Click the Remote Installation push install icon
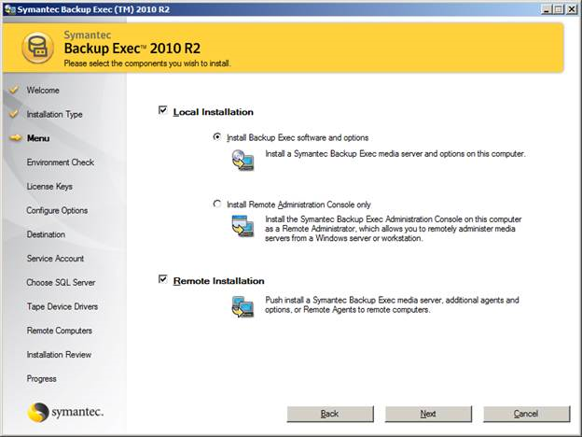This screenshot has height=437, width=582. click(242, 306)
